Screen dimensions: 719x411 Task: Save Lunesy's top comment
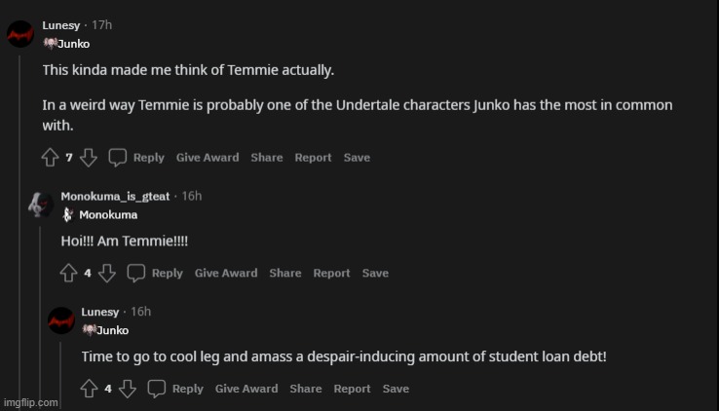(357, 158)
